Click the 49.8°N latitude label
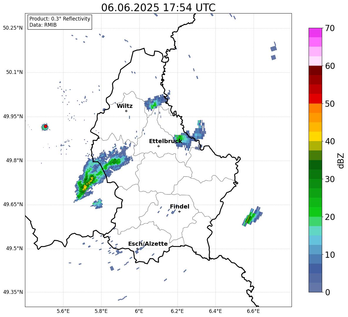 (x=14, y=160)
